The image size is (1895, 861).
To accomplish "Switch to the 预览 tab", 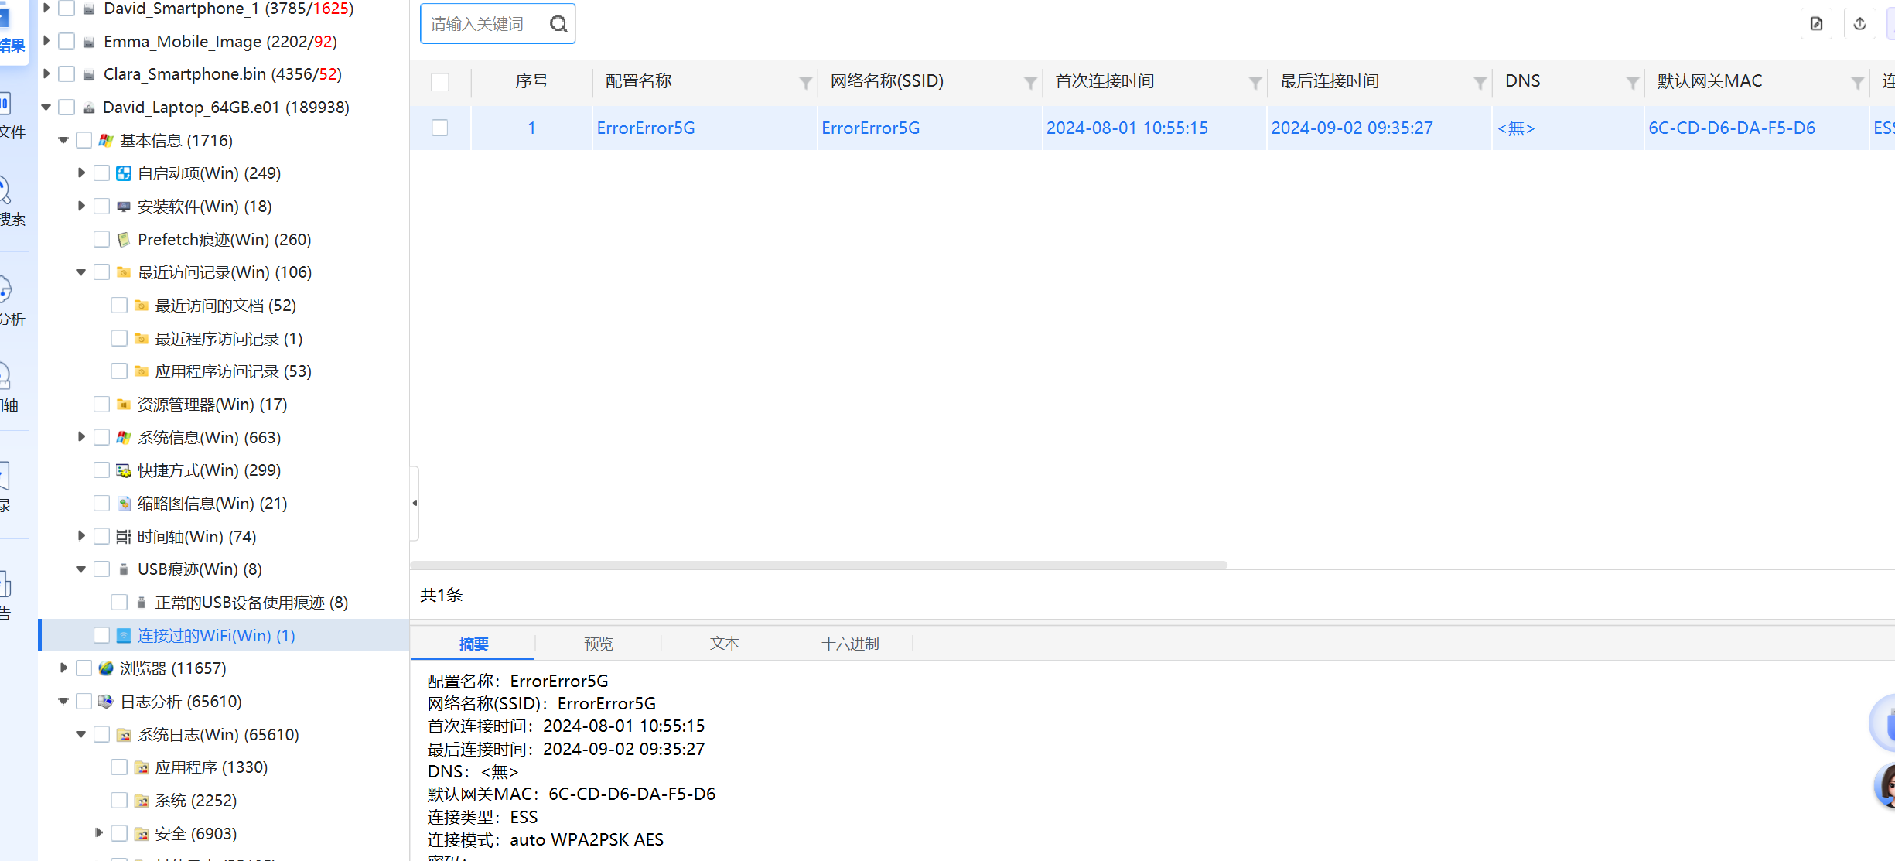I will pos(599,644).
